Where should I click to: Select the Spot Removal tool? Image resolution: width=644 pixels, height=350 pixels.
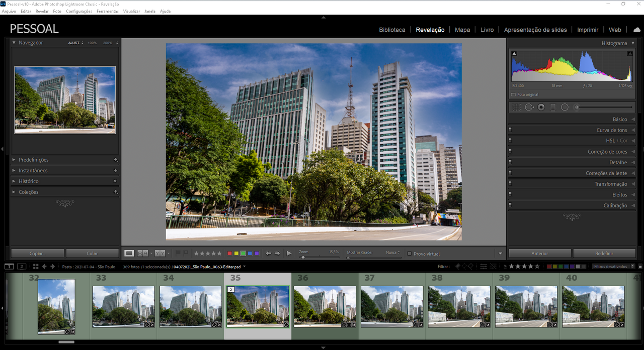pos(529,107)
